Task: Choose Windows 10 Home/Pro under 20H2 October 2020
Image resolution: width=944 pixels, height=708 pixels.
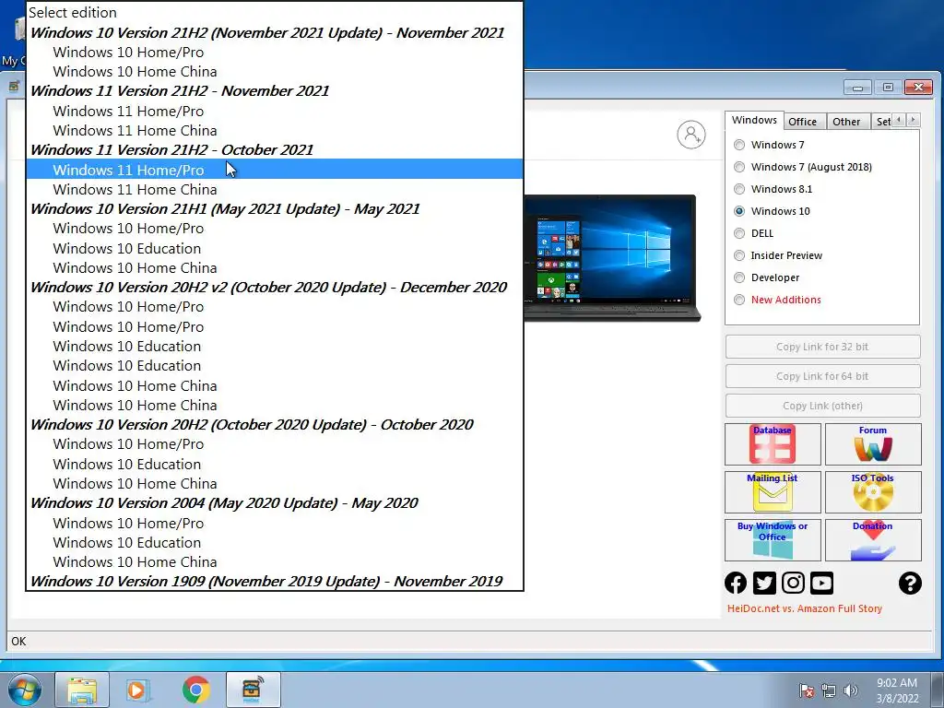Action: [275, 444]
